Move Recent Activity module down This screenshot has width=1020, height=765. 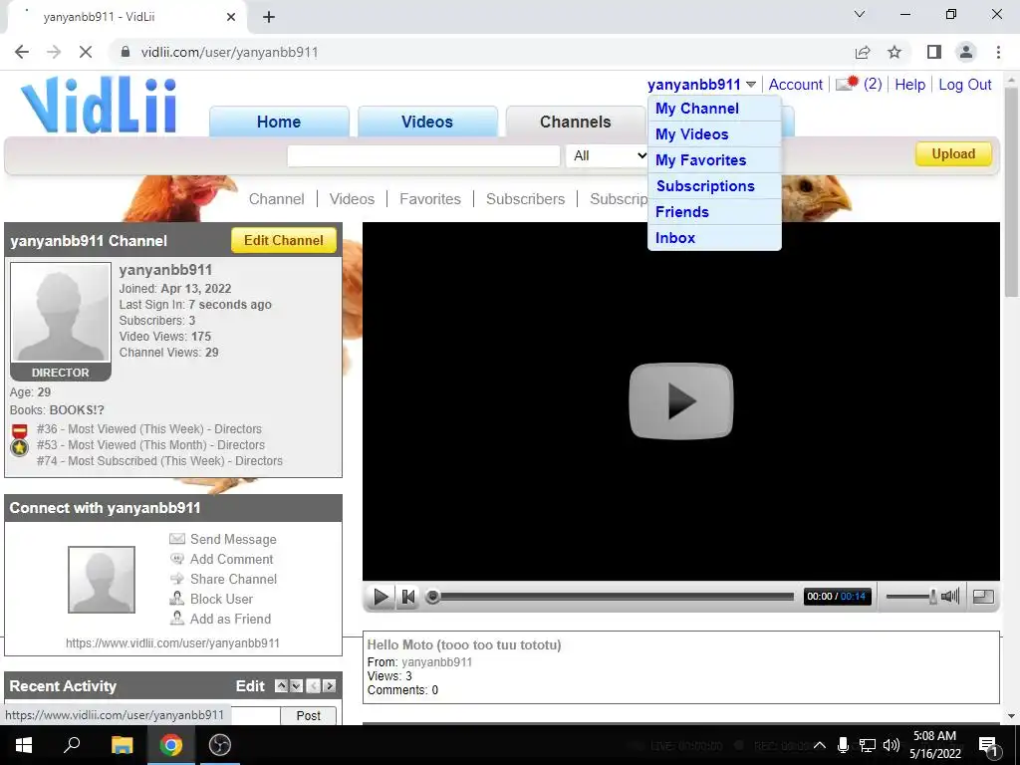(x=296, y=685)
